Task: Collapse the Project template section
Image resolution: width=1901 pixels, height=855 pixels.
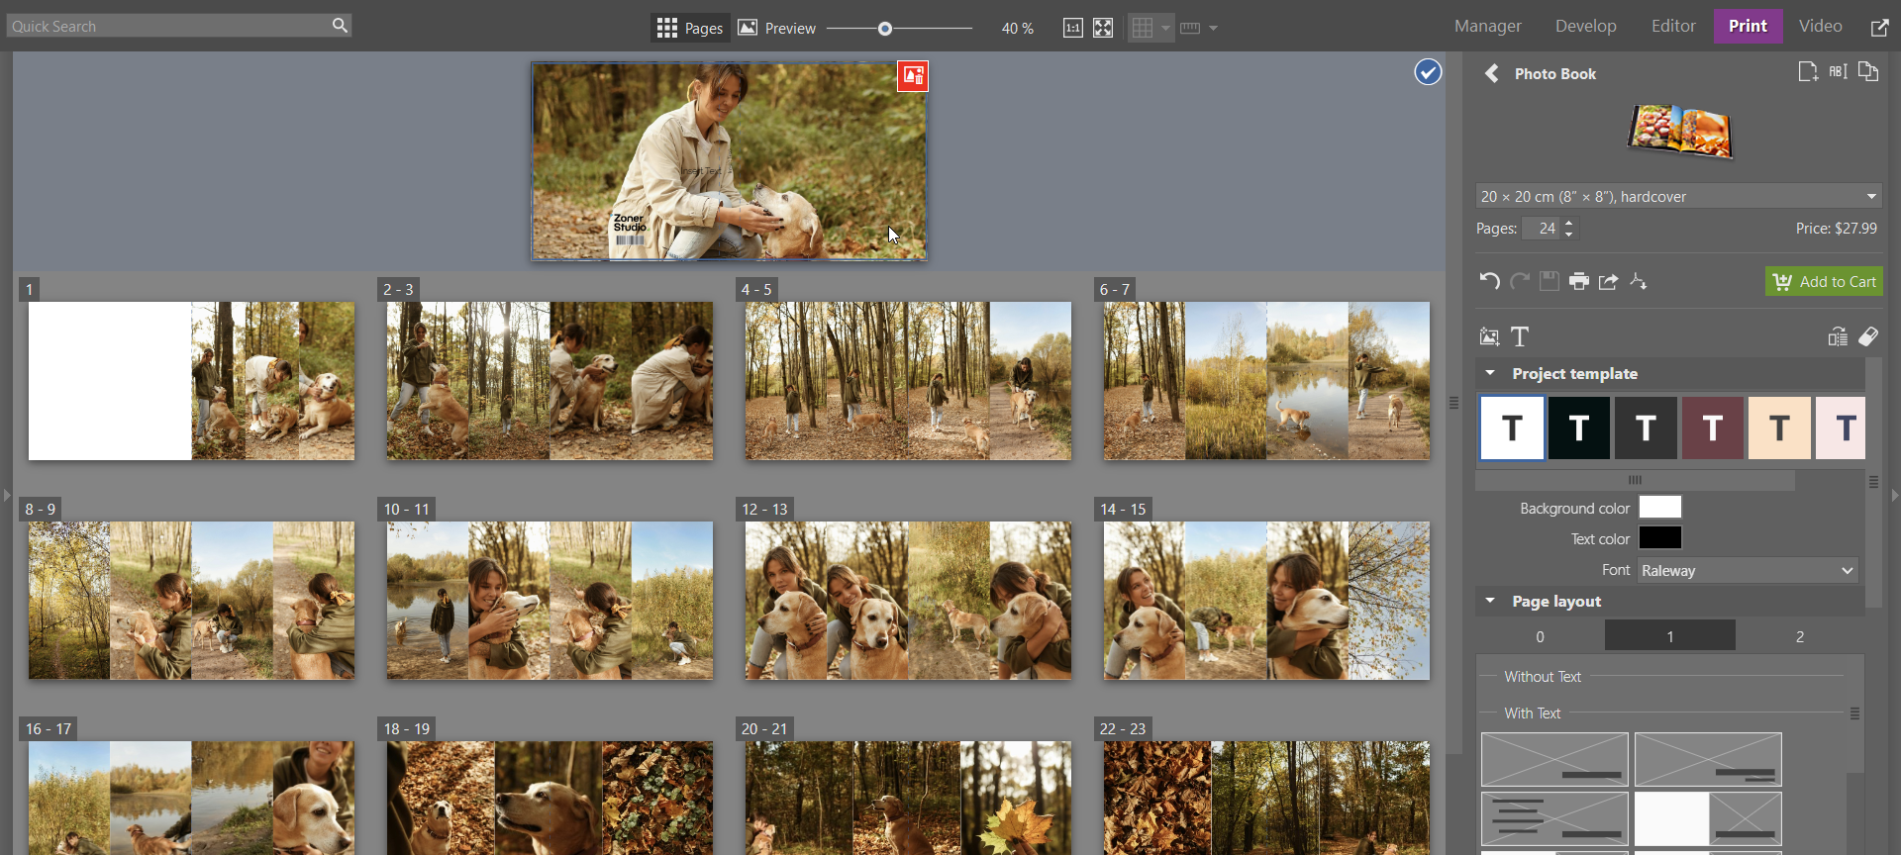Action: [1490, 373]
